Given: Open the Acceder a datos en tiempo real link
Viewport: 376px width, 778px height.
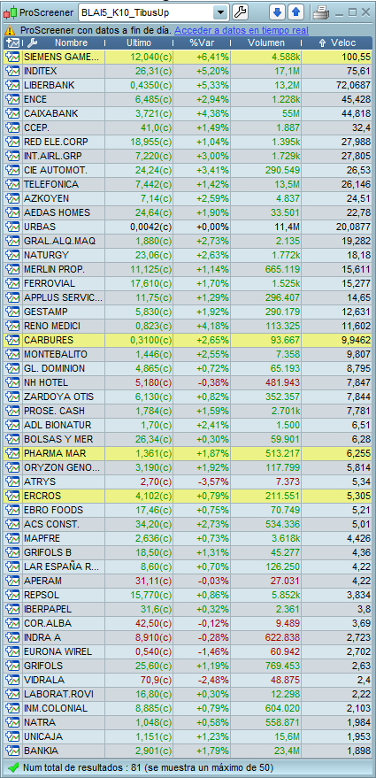Looking at the screenshot, I should (241, 31).
